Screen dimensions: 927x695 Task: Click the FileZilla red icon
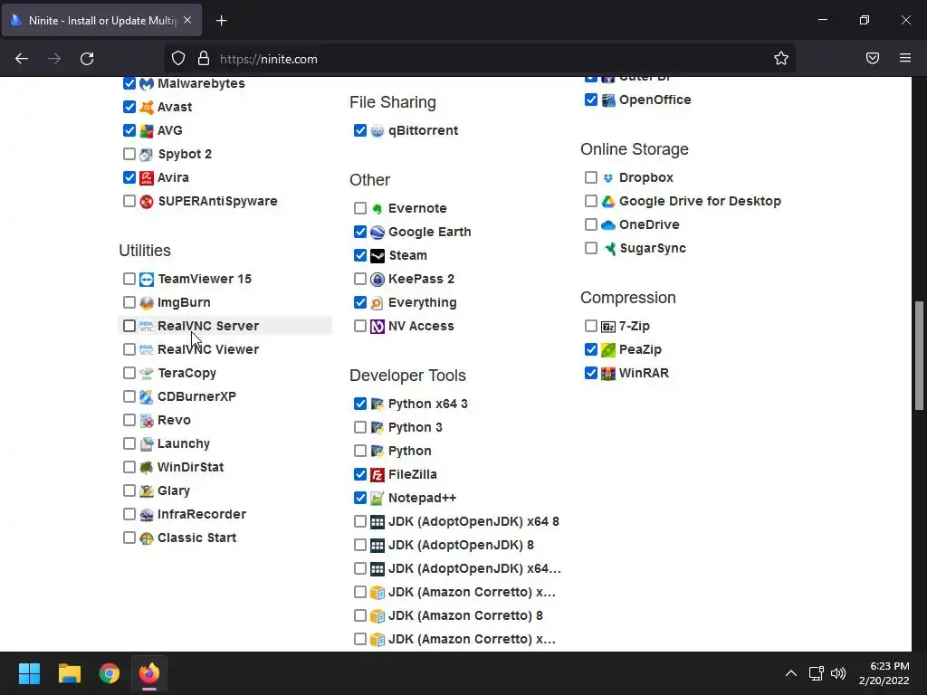point(377,474)
